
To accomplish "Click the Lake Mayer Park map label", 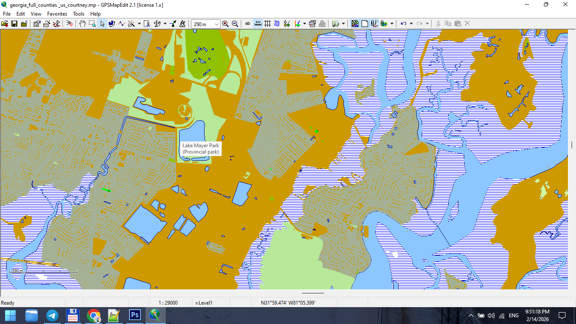I will click(201, 148).
